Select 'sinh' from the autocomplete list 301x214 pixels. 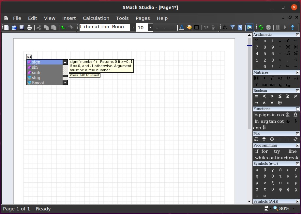coord(36,72)
